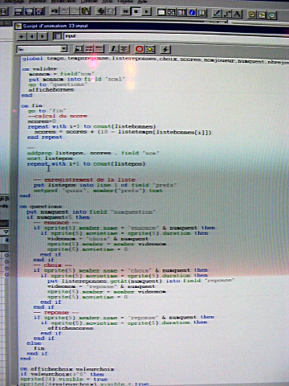Viewport: 289px width, 386px height.
Task: Go to previous cast member script
Action: coord(32,36)
